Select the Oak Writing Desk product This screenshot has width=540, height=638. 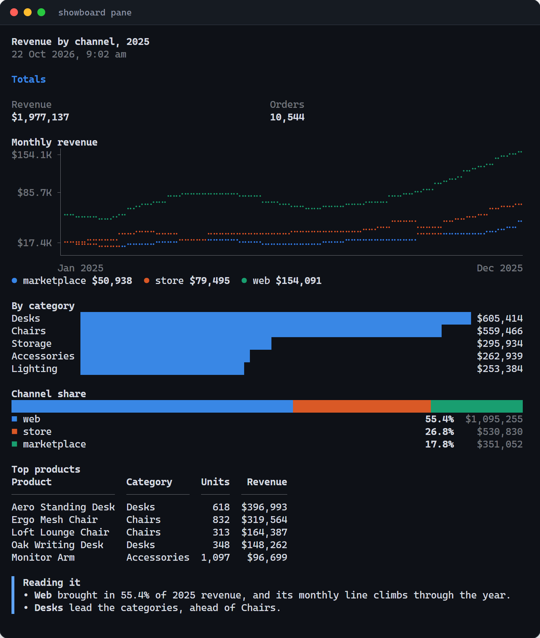(57, 545)
